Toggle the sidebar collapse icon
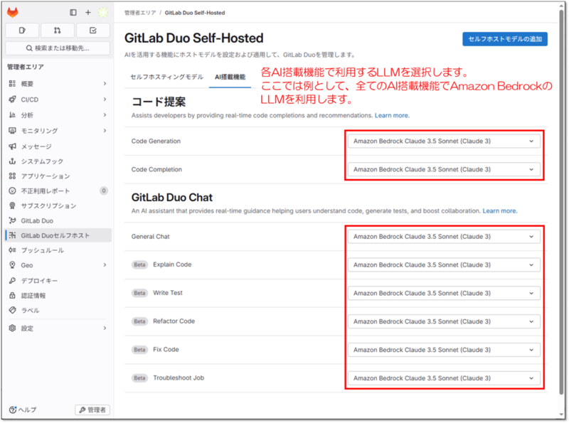569x423 pixels. 73,12
